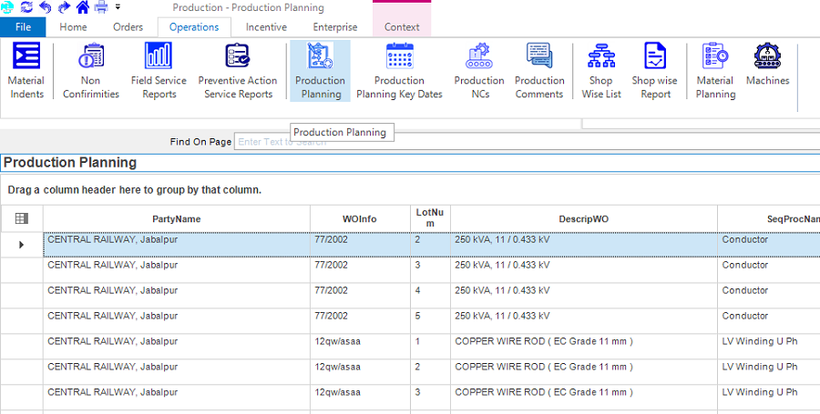This screenshot has height=414, width=820.
Task: Open Shop wise Report
Action: coord(654,71)
